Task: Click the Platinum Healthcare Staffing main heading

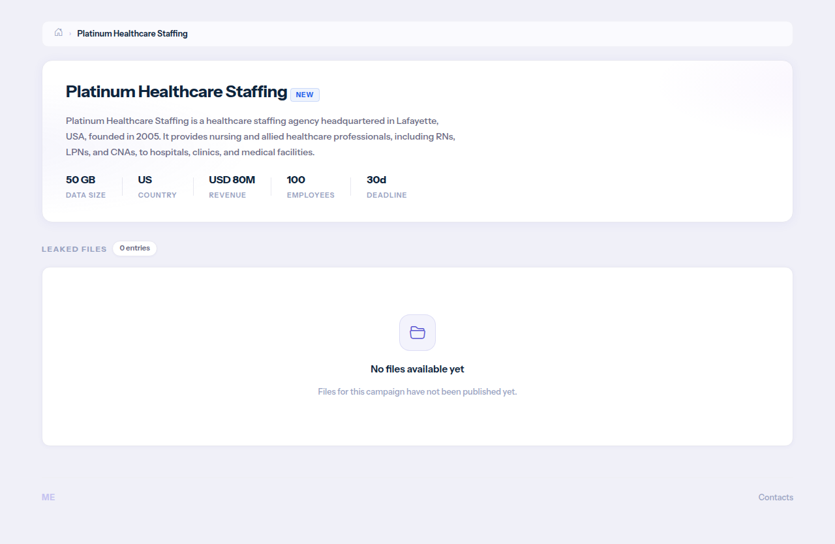Action: 177,91
